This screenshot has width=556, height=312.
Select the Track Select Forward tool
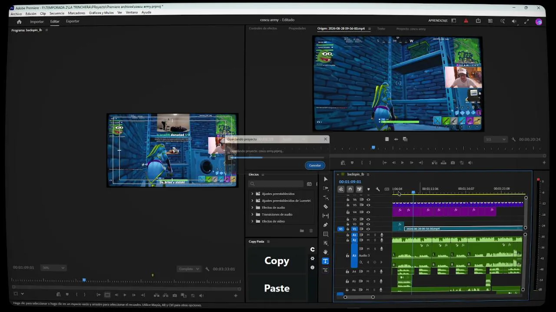326,188
